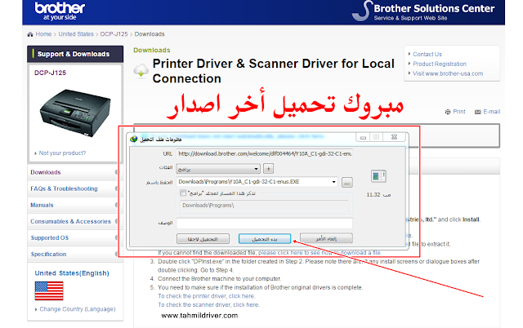Viewport: 523px width, 328px height.
Task: Click the Downloads\Programs\ path field
Action: click(264, 206)
